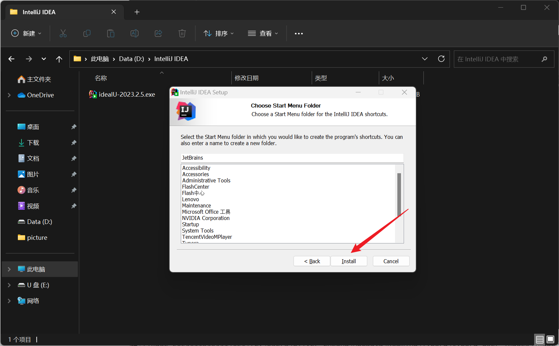Image resolution: width=559 pixels, height=346 pixels.
Task: Sort by 名称 column header
Action: (101, 78)
